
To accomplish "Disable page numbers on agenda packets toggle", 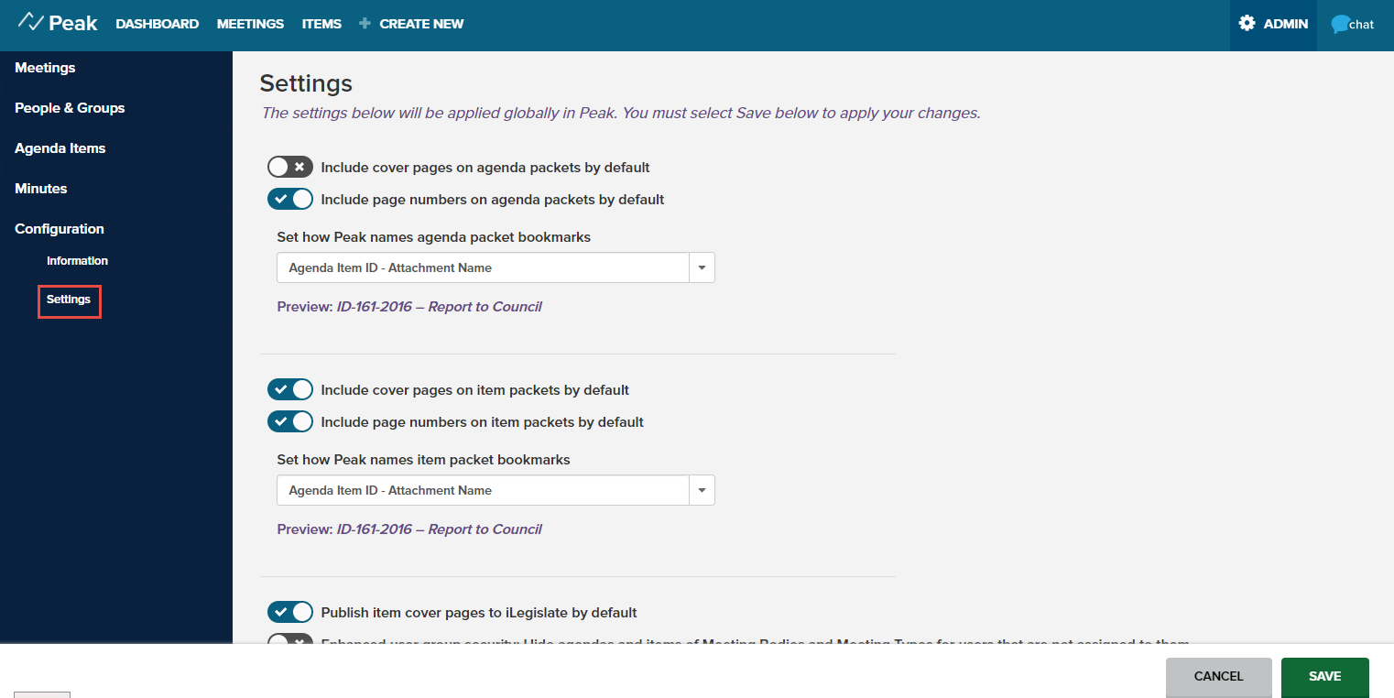I will (x=290, y=199).
